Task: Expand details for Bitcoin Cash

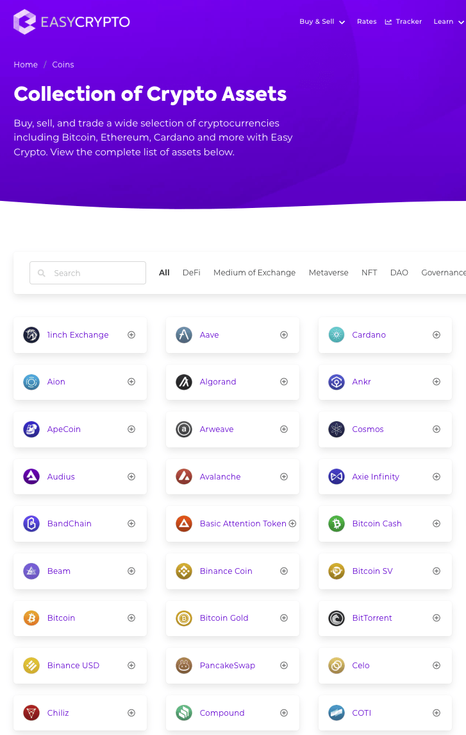Action: [x=436, y=523]
